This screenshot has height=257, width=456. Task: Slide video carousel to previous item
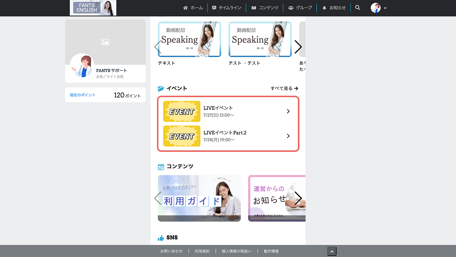pos(158,47)
